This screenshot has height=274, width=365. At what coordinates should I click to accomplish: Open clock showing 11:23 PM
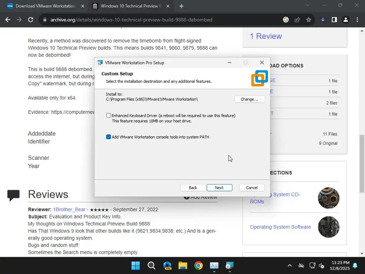pos(340,265)
